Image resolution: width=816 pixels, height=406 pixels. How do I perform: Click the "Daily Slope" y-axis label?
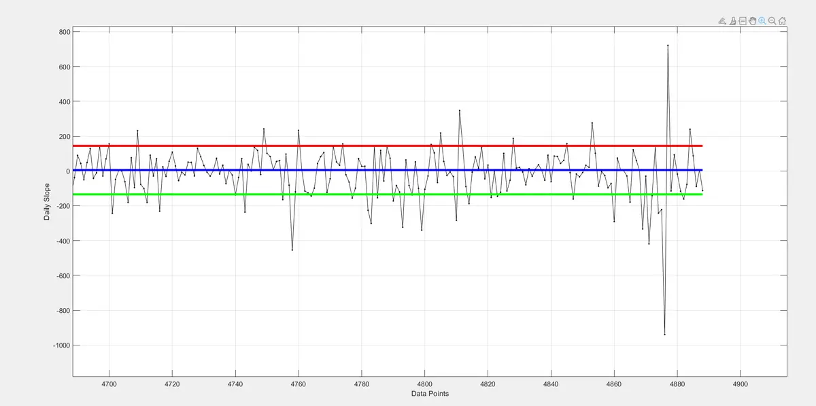click(47, 202)
